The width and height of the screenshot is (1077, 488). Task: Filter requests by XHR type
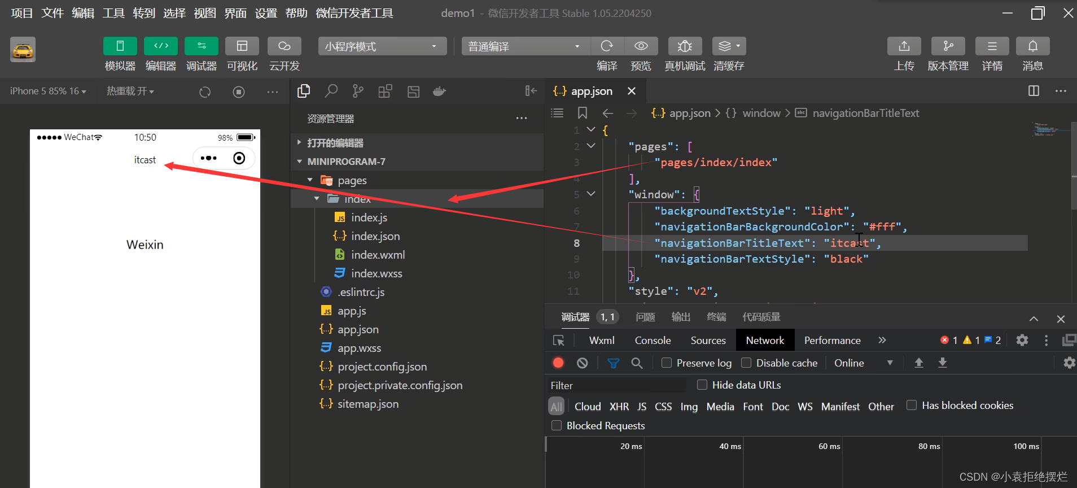coord(619,406)
